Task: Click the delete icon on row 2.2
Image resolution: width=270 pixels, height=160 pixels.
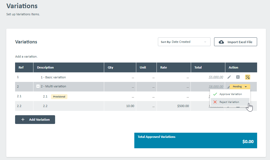Action: click(238, 106)
